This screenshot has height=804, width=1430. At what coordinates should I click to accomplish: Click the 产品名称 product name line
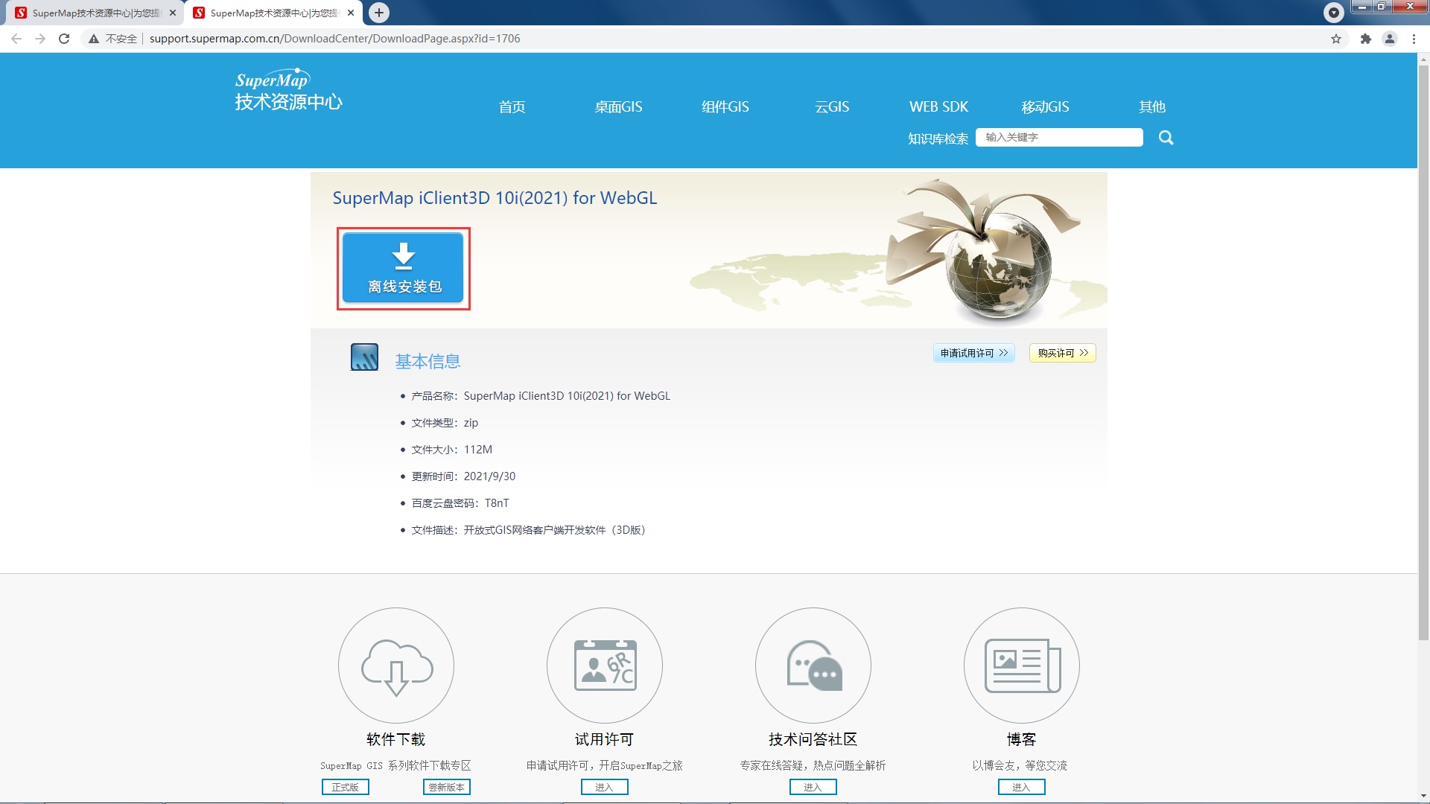(541, 396)
